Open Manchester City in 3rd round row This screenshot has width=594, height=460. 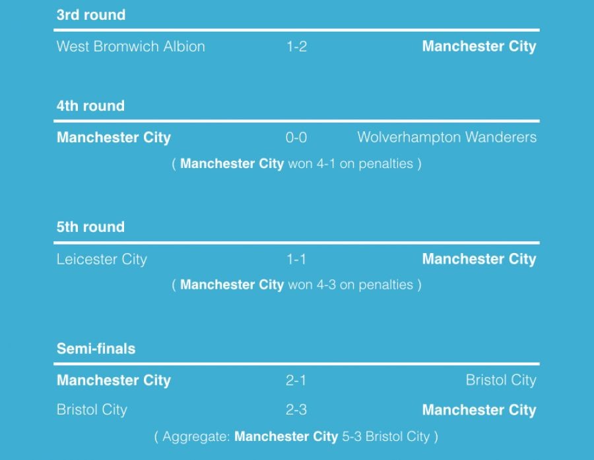point(479,46)
